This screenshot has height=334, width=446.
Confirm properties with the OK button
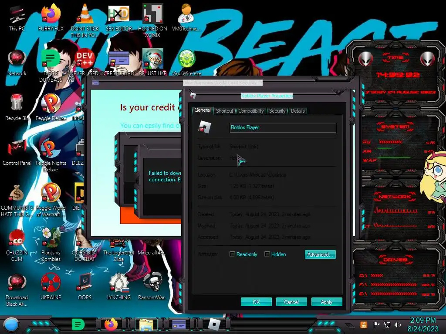tap(256, 302)
